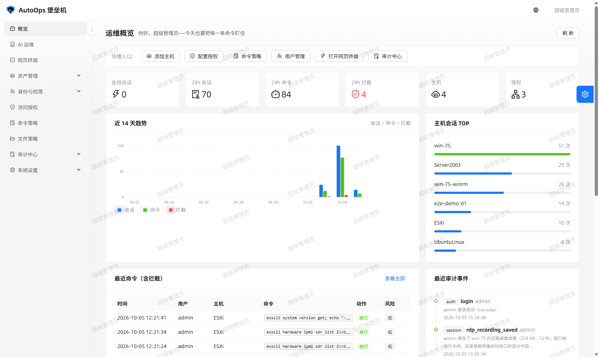
Task: Click the 24h 命令 gauge icon
Action: pyautogui.click(x=275, y=94)
